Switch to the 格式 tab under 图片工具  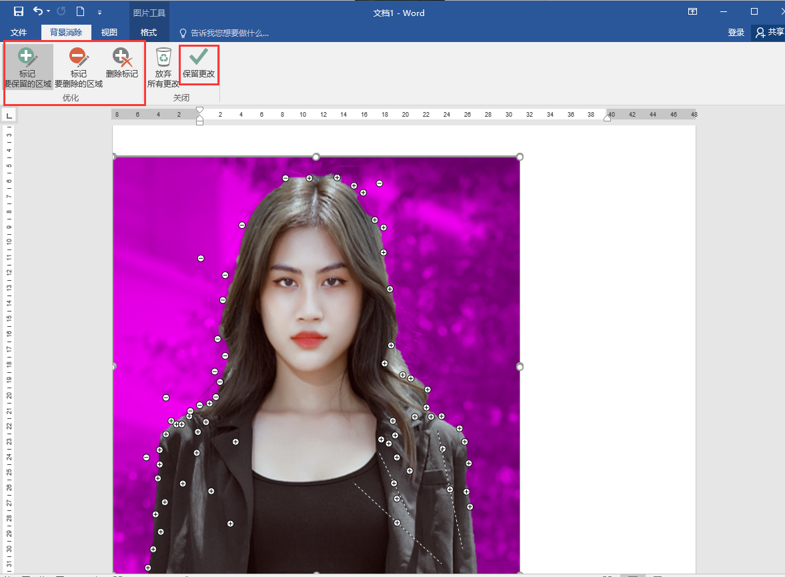point(149,33)
